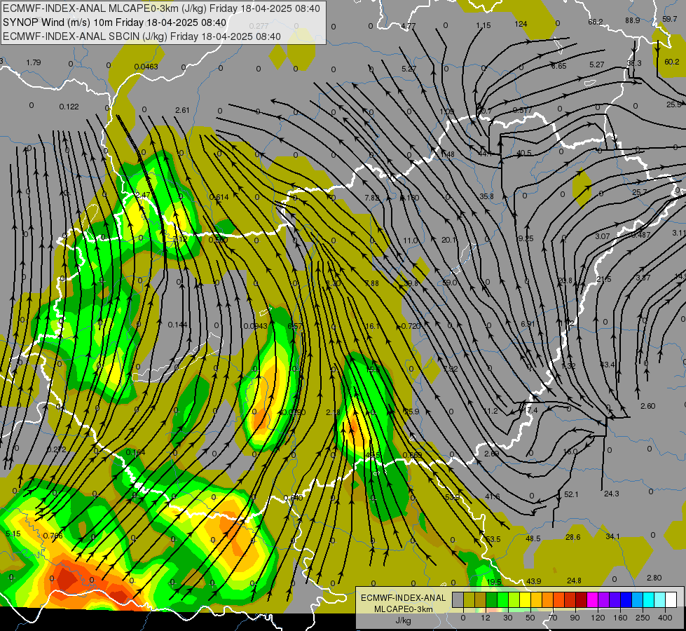The height and width of the screenshot is (631, 686).
Task: Pick the pure blue swatch before 160 tick
Action: click(x=626, y=599)
